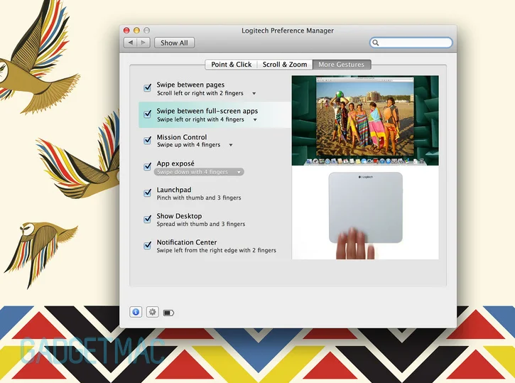Close the Logitech Preference Manager window

(126, 31)
